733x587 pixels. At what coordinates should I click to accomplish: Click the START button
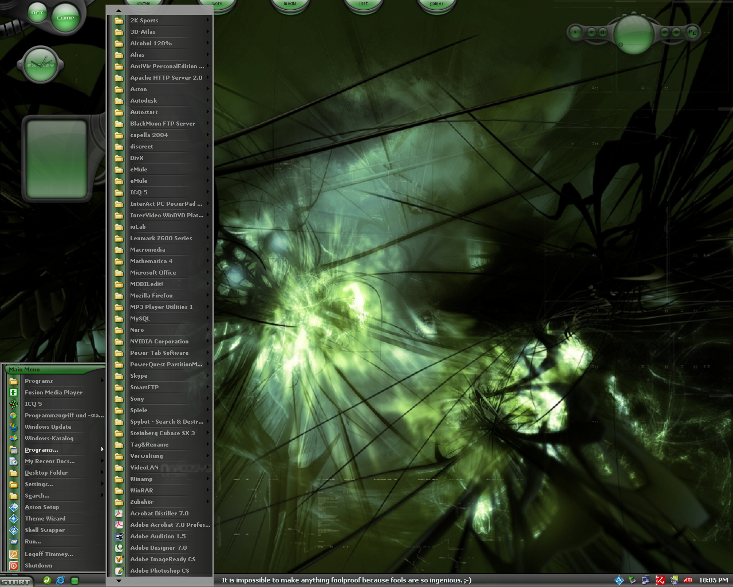(16, 581)
